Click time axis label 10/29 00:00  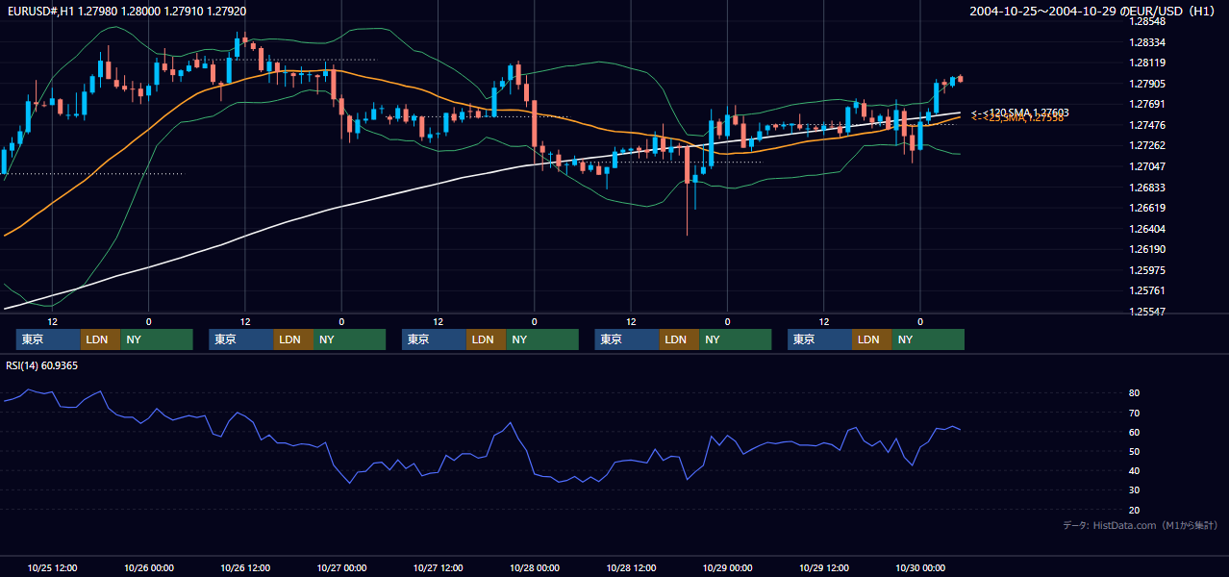728,567
